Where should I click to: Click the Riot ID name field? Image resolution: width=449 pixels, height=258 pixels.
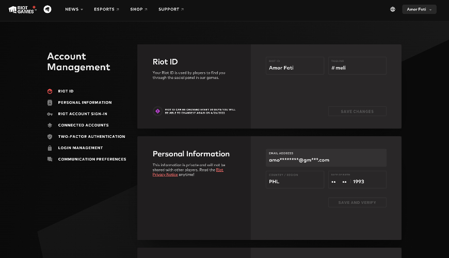pyautogui.click(x=295, y=66)
